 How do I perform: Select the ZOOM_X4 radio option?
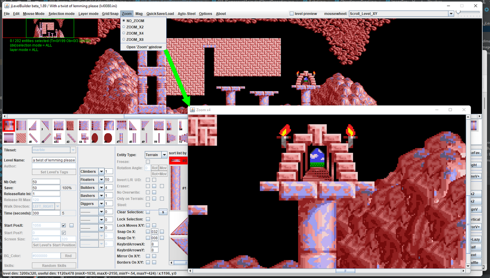tap(124, 33)
